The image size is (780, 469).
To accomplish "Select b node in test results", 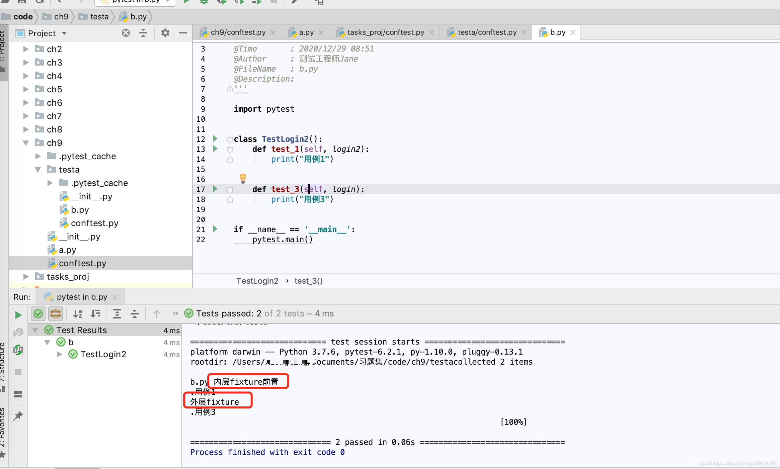I will [71, 342].
